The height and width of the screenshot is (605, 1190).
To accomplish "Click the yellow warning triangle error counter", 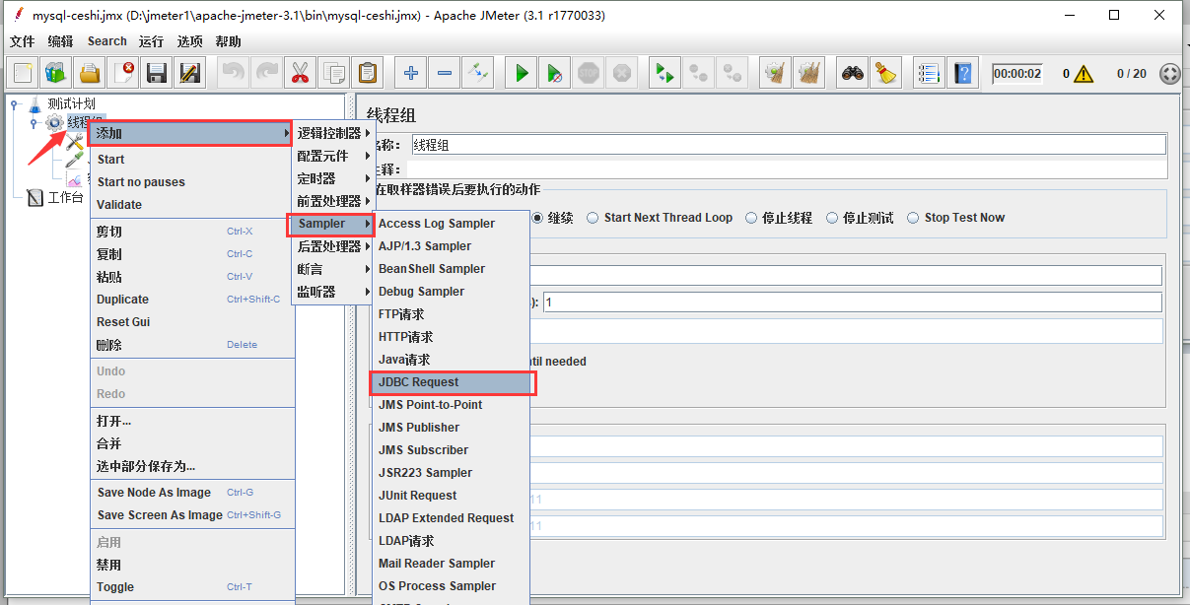I will click(1085, 74).
